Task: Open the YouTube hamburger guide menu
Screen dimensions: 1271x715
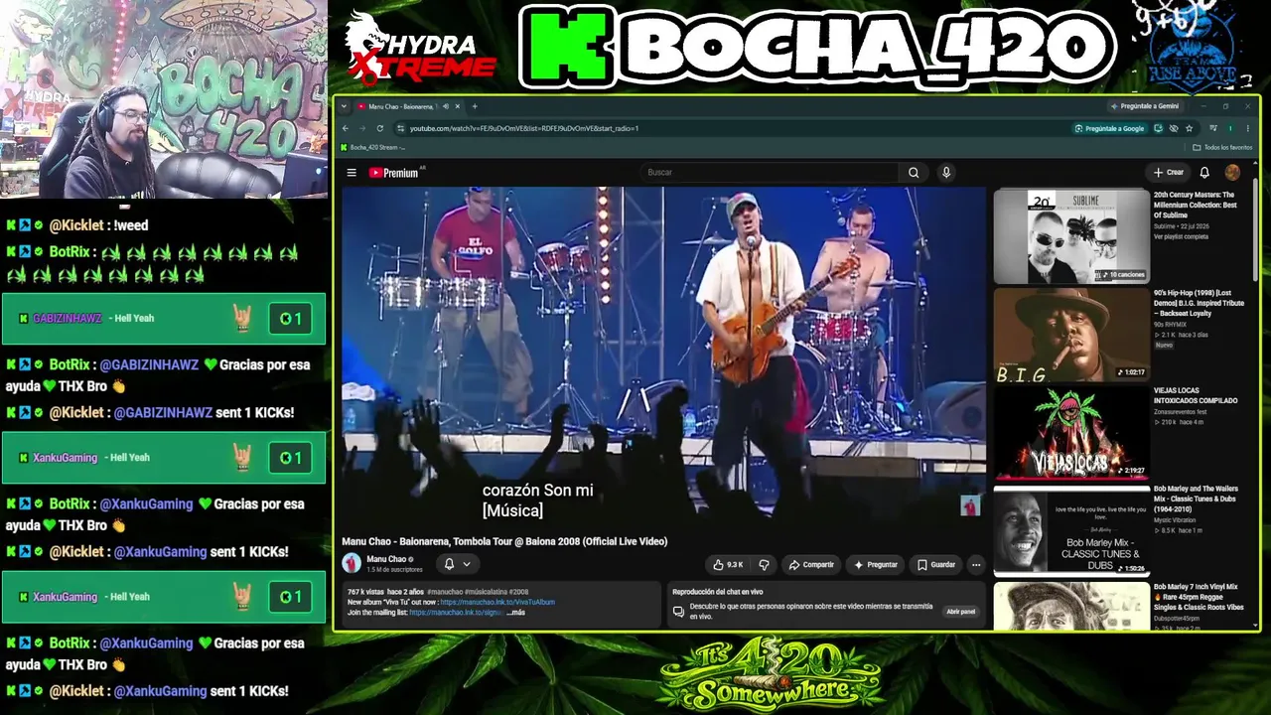Action: tap(352, 173)
